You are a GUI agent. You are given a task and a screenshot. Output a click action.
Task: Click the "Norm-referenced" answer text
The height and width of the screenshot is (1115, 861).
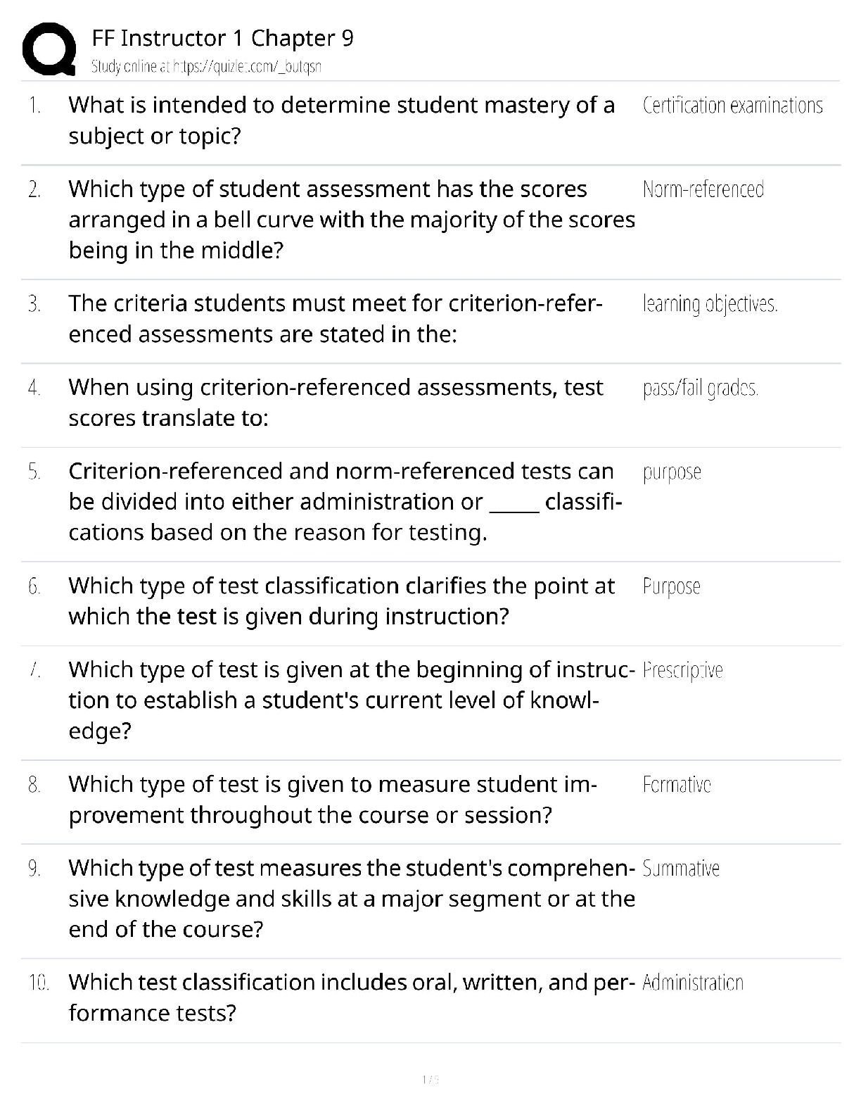point(703,189)
